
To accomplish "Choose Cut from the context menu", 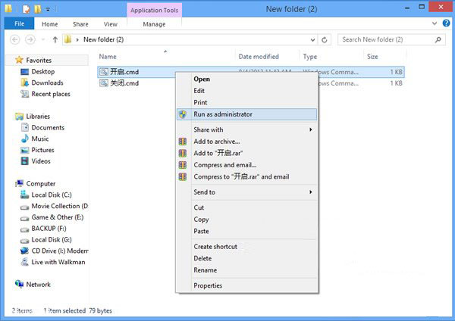I will click(246, 207).
